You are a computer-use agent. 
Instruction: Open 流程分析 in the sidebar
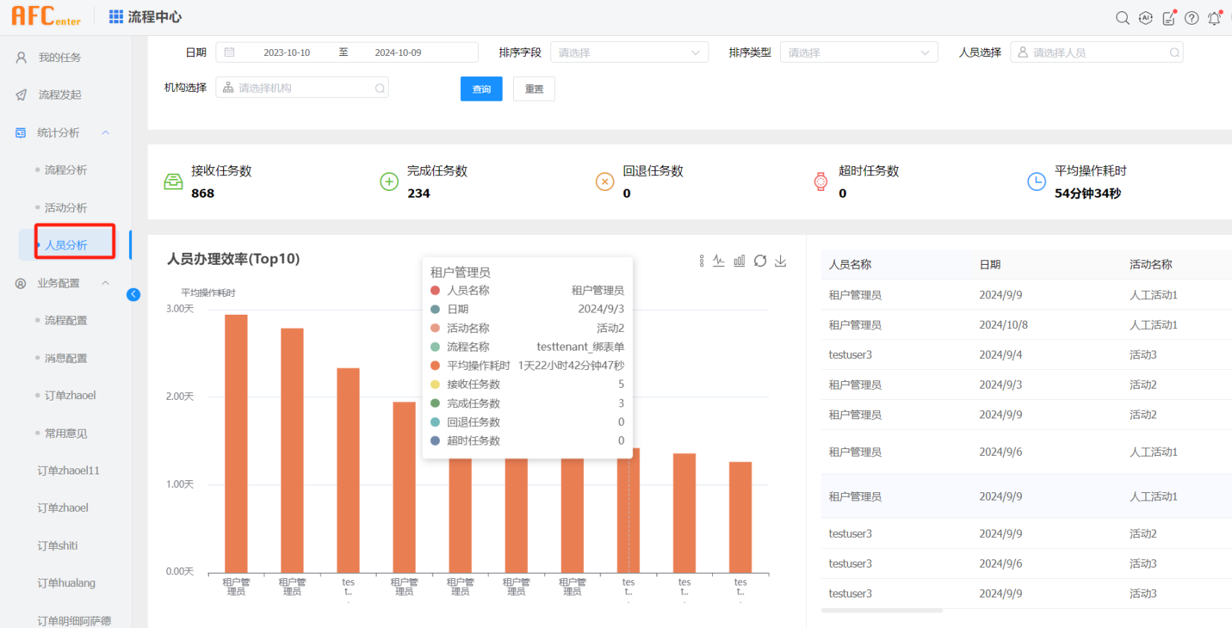[x=66, y=170]
